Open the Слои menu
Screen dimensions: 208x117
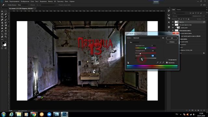[32, 1]
